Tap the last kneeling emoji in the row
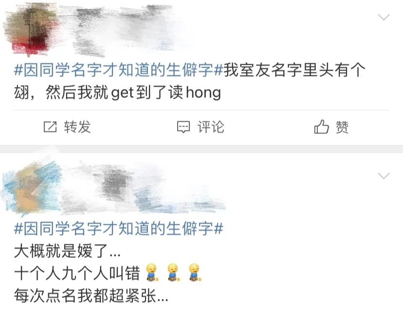Screen dimensions: 403x311 195,273
